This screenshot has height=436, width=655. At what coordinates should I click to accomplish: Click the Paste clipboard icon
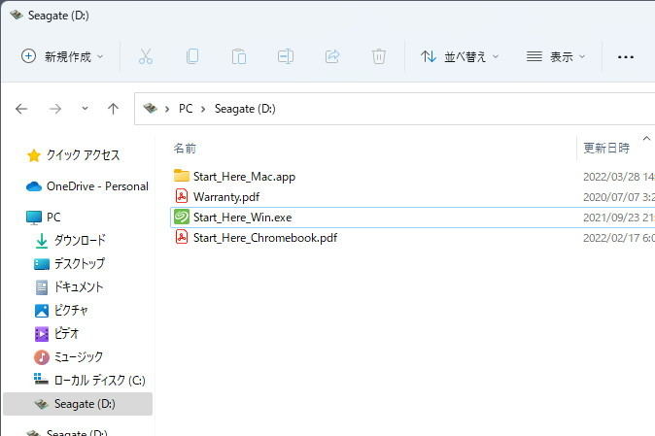239,56
